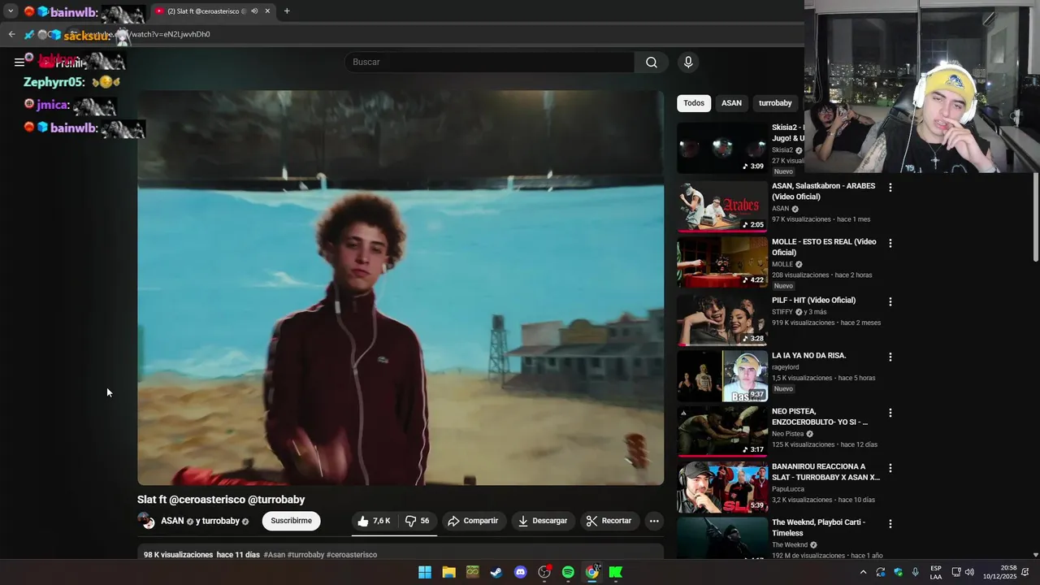Show hidden system tray icons chevron

click(863, 572)
